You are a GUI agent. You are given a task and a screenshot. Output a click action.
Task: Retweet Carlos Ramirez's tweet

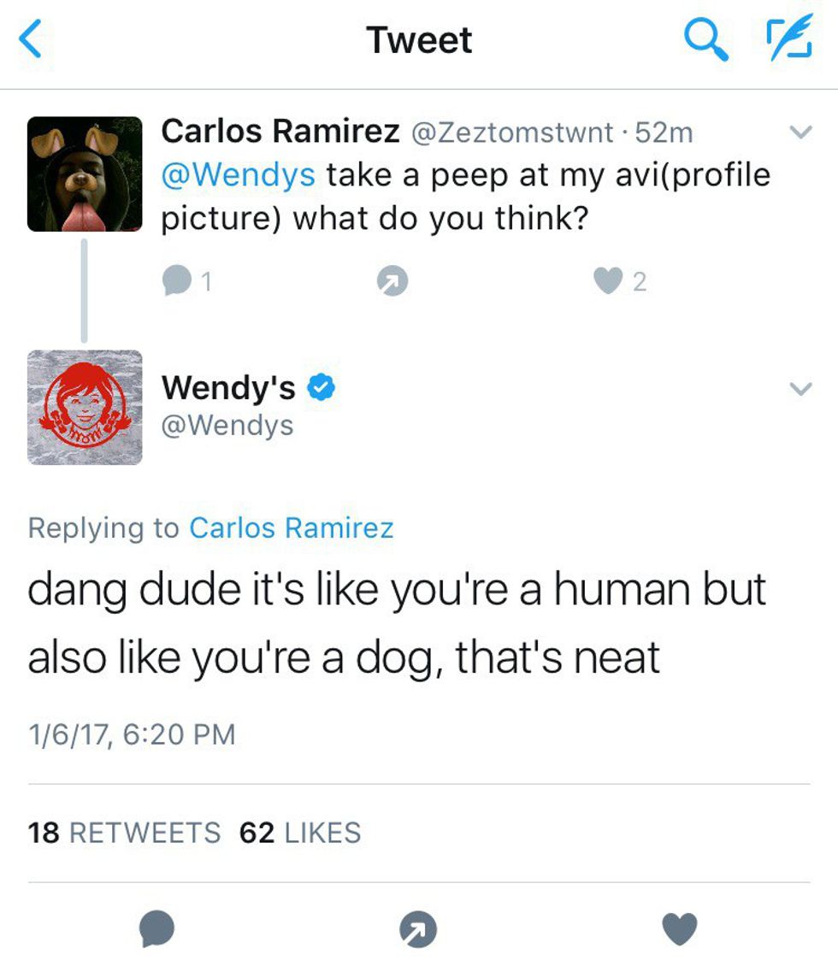point(392,280)
